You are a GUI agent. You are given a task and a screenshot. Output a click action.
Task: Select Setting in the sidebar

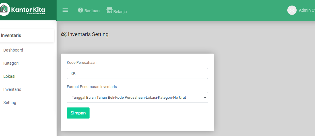(10, 103)
